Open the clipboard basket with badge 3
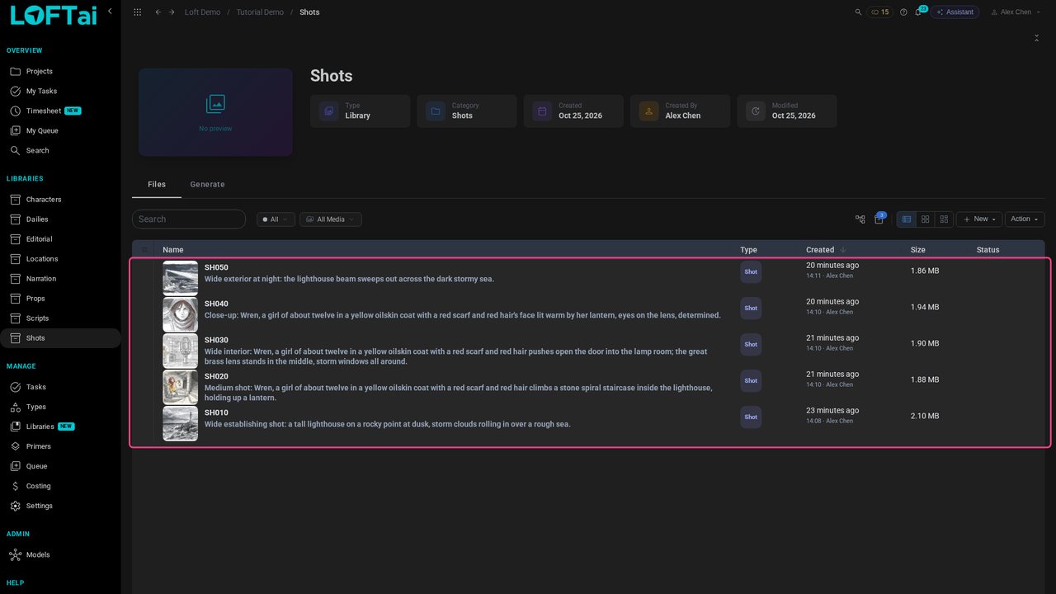This screenshot has width=1056, height=594. tap(879, 219)
